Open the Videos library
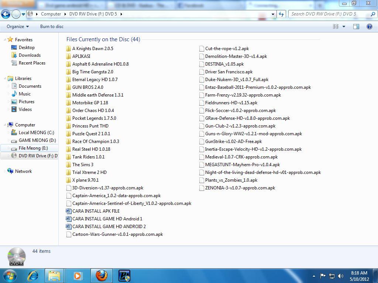This screenshot has height=283, width=378. [25, 109]
